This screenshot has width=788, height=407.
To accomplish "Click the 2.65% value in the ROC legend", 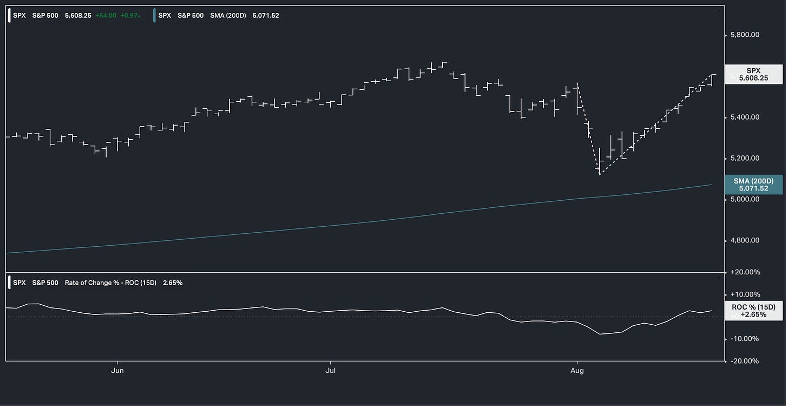I will (173, 283).
